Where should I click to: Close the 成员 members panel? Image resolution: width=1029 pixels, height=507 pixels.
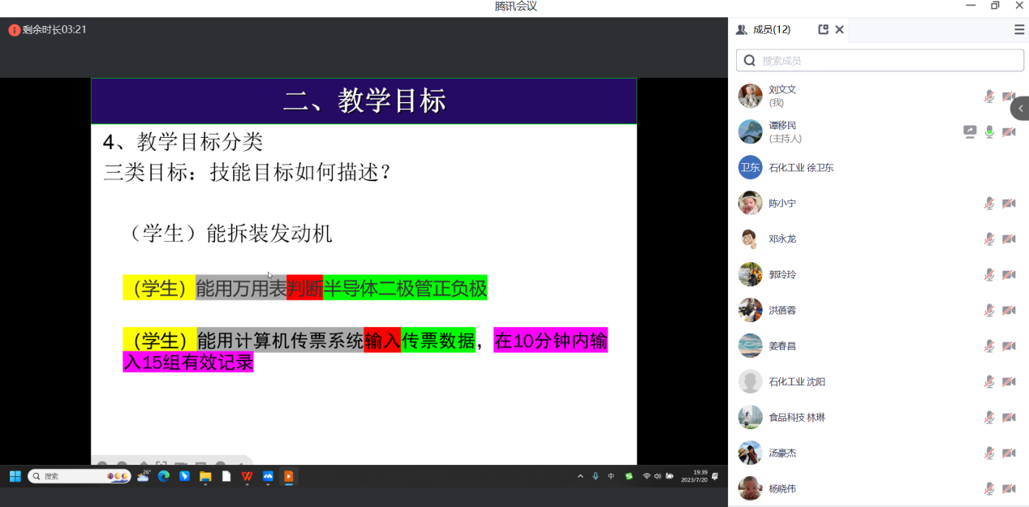[840, 29]
